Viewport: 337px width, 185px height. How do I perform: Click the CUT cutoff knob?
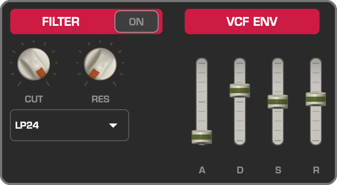34,64
